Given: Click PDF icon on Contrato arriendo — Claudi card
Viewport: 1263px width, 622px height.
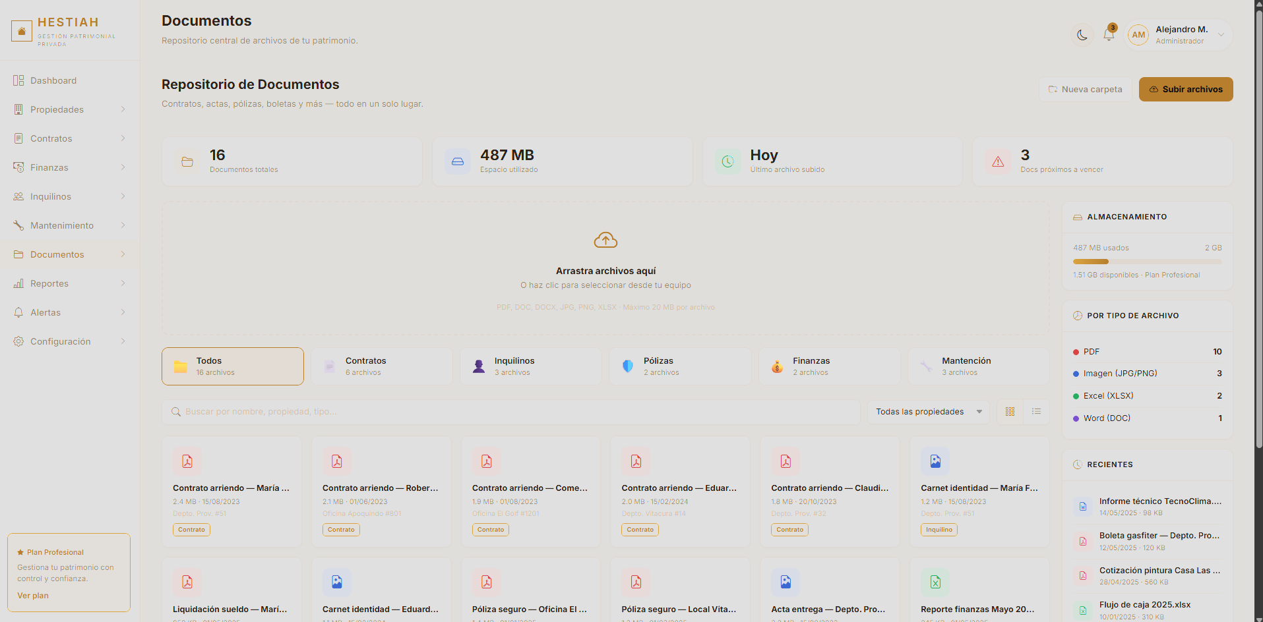Looking at the screenshot, I should (x=786, y=461).
